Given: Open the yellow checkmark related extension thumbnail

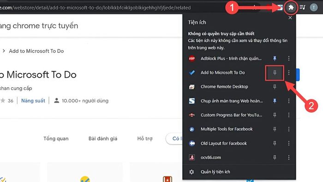Looking at the screenshot, I should [x=84, y=179].
